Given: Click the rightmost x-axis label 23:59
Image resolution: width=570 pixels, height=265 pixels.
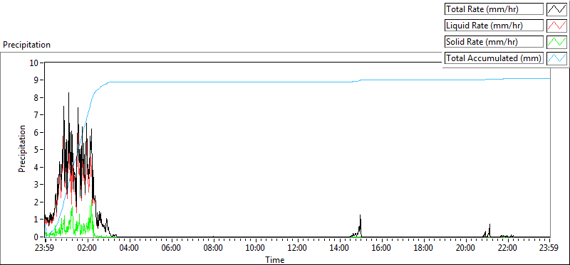Looking at the screenshot, I should [549, 249].
